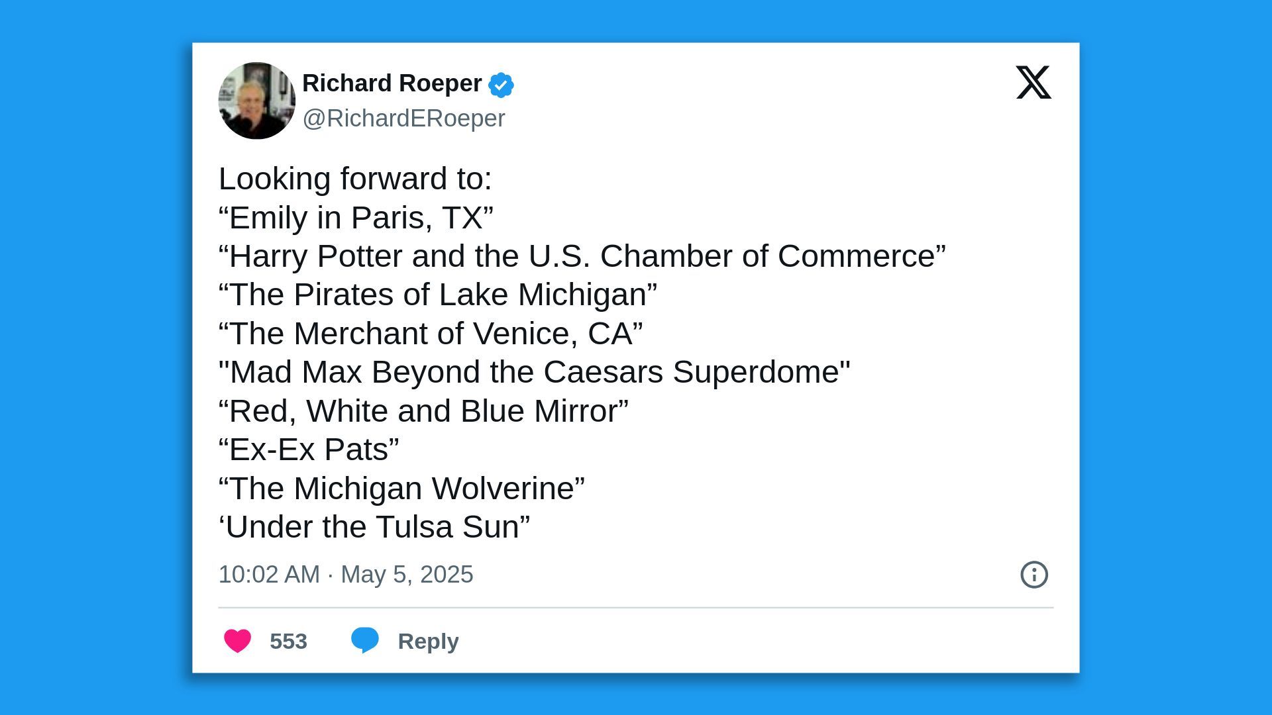The width and height of the screenshot is (1272, 715).
Task: Click the X logo in the top corner
Action: point(1032,83)
